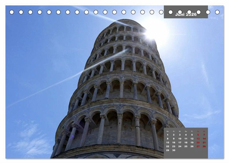The width and height of the screenshot is (229, 164).
Task: Choose day 19 in the calendar
Action: 192,142
